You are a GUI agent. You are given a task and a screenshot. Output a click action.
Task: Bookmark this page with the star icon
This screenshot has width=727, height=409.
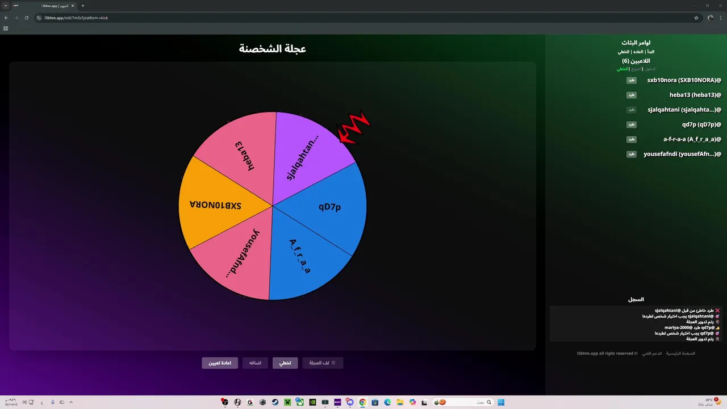click(696, 18)
